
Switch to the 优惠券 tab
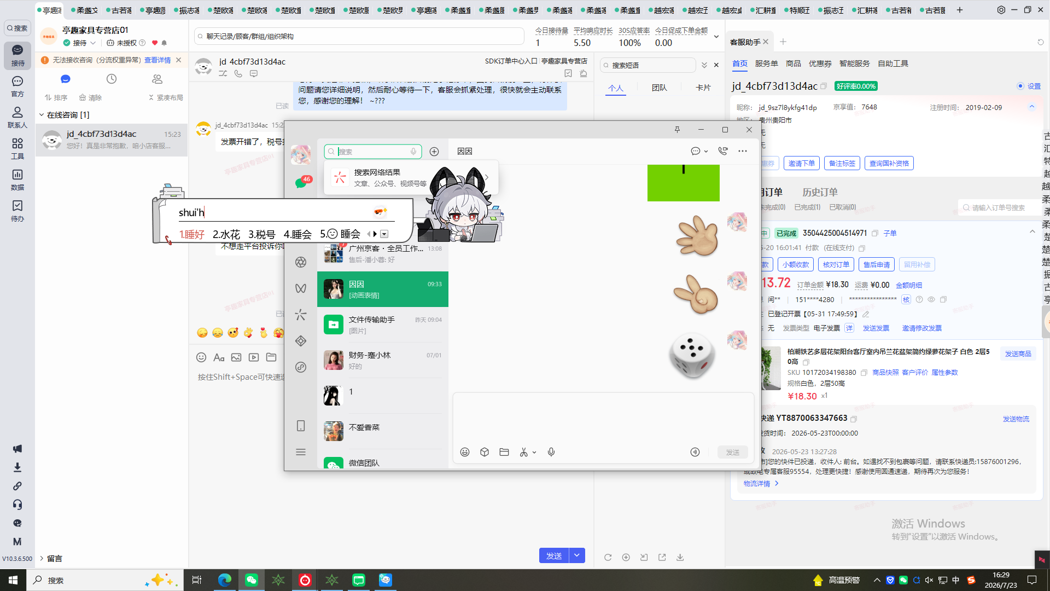(820, 63)
